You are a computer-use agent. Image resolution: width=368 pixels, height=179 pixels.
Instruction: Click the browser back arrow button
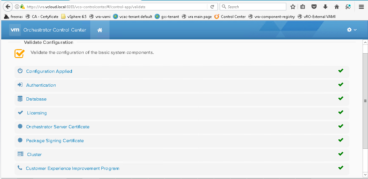coord(8,7)
